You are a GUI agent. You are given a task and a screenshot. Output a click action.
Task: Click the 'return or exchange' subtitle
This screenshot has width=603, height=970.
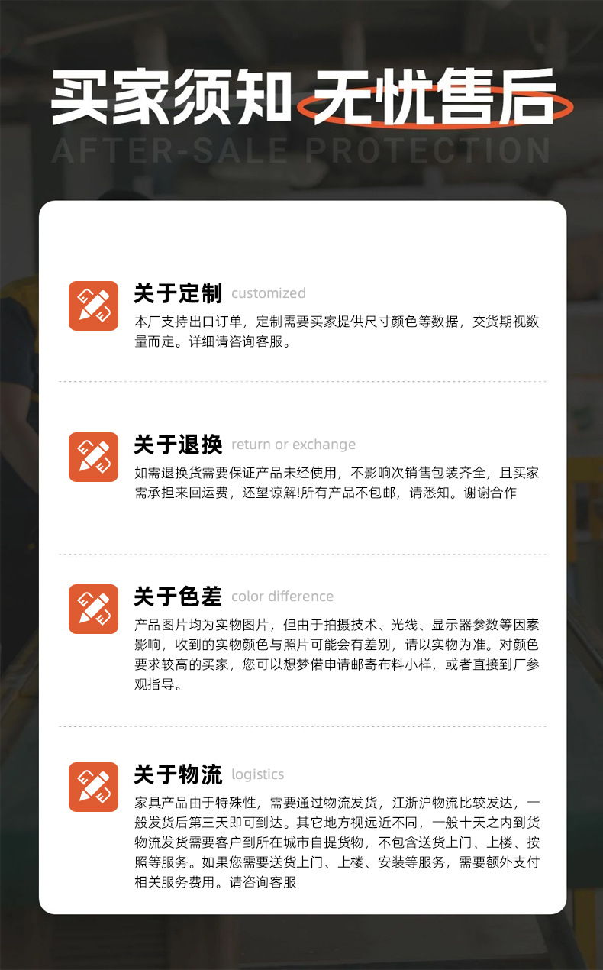pyautogui.click(x=294, y=445)
